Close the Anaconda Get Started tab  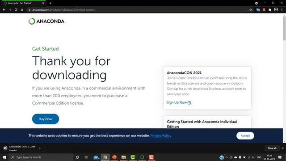(43, 3)
